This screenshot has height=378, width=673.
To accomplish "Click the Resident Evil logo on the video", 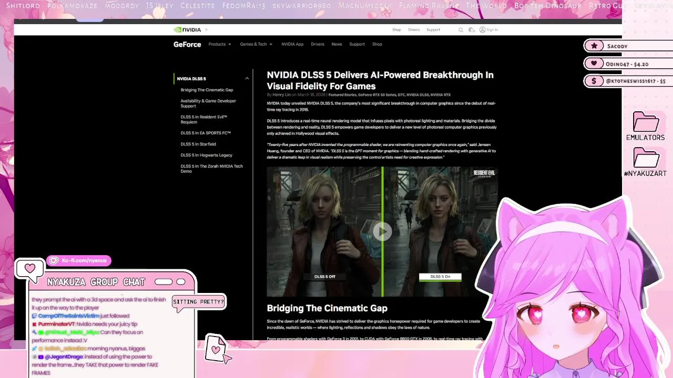I will (x=484, y=173).
